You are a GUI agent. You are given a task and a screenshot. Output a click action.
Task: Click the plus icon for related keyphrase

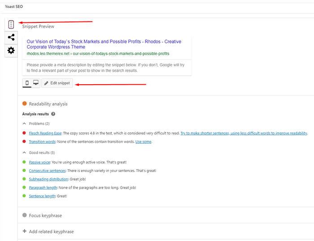pos(24,231)
